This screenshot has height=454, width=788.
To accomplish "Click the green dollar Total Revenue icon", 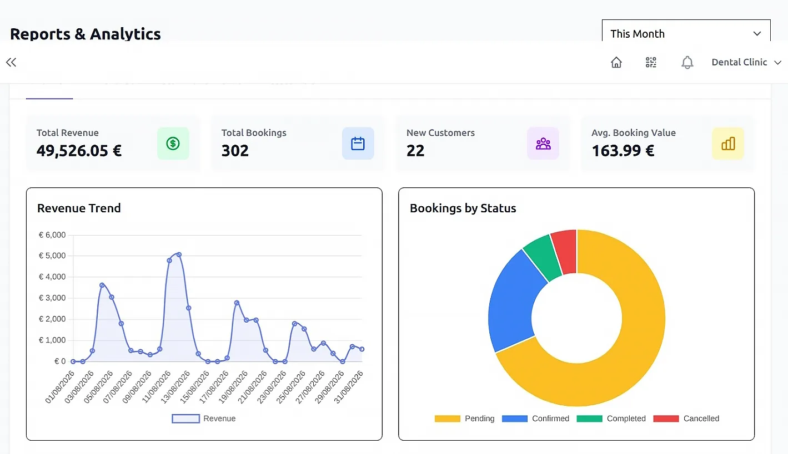I will pyautogui.click(x=173, y=144).
